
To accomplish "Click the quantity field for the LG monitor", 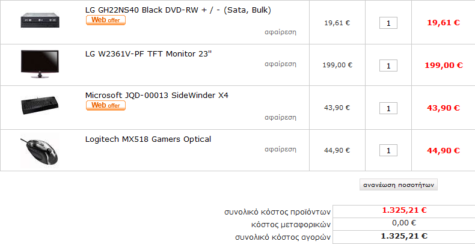I will [x=388, y=66].
